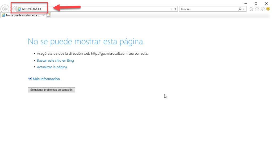
Task: Select the "No se puede mostrar esta p..." tab
Action: 21,15
